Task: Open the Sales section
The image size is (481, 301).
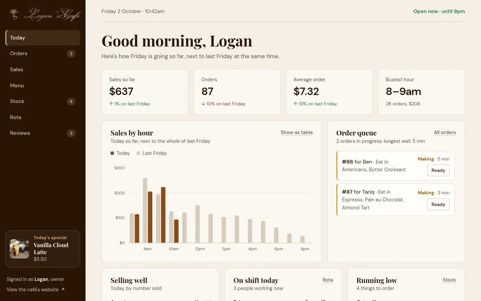Action: [x=43, y=69]
